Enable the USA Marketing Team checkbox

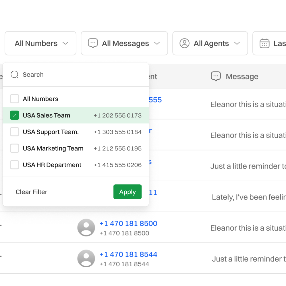point(15,148)
